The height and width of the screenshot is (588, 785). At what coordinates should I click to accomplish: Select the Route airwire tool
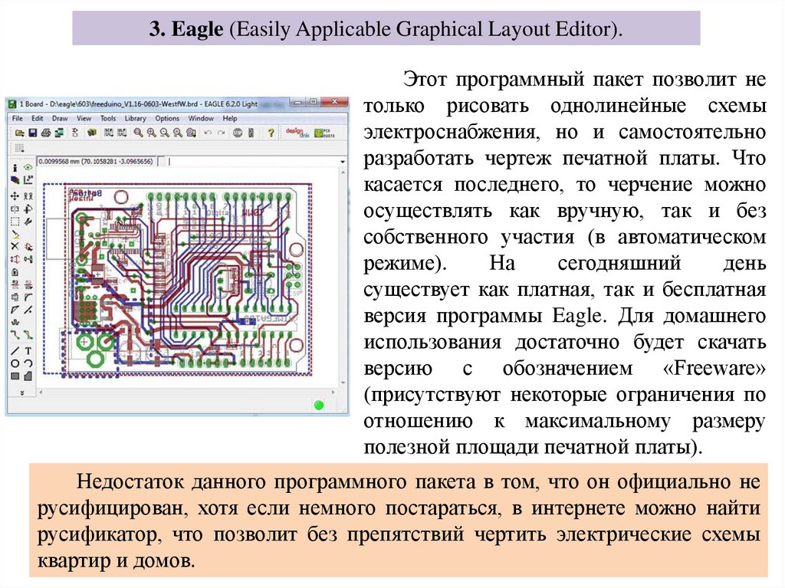click(15, 334)
